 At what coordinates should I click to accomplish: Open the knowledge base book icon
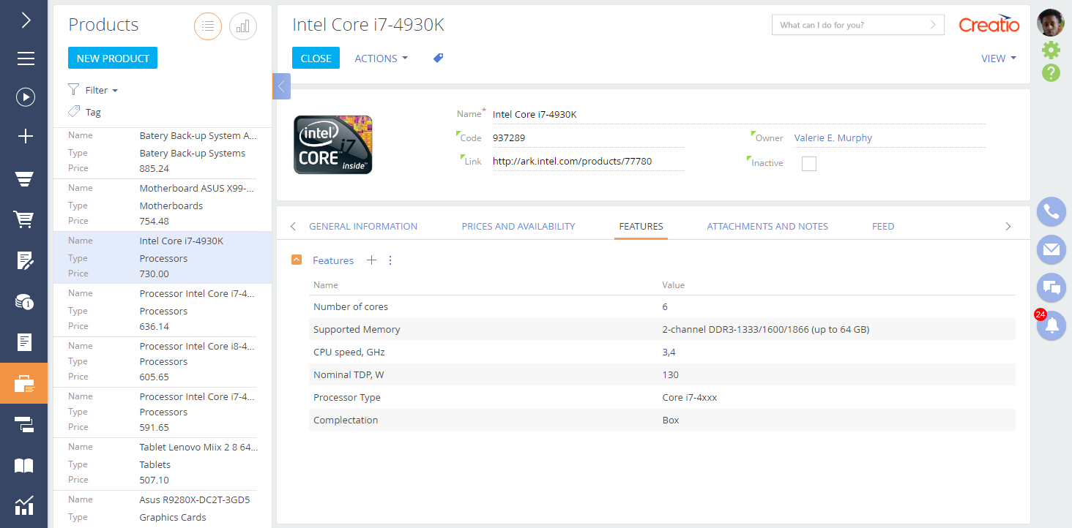(x=24, y=465)
